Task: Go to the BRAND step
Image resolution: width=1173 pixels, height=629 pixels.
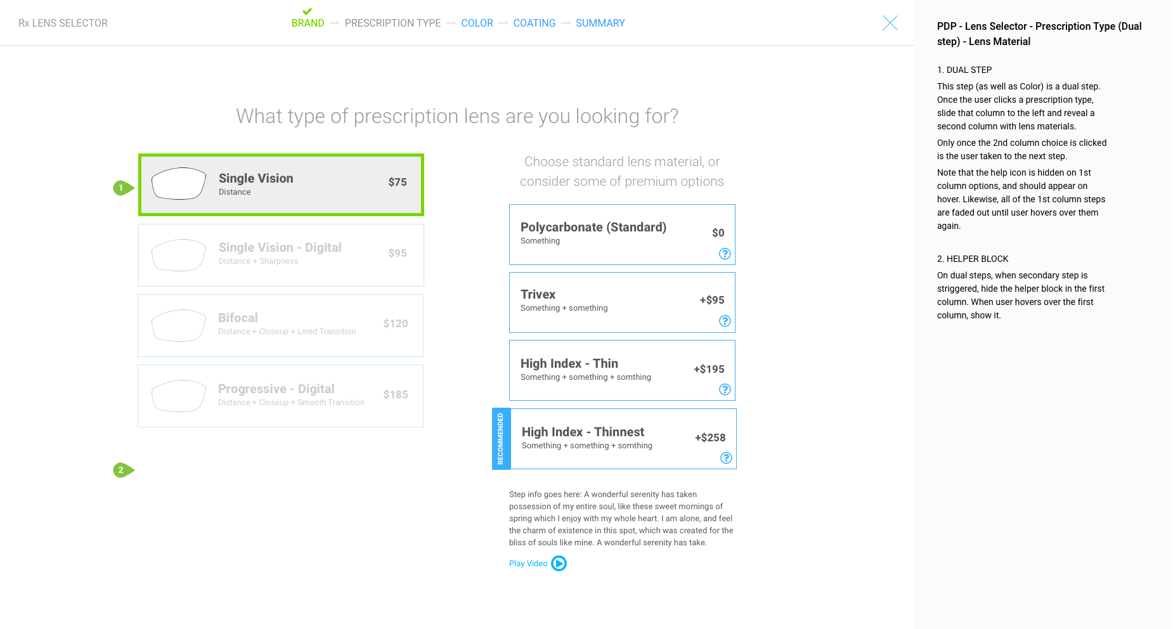Action: click(x=308, y=23)
